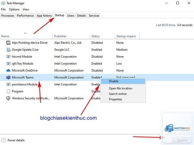Click the Microsoft Teams icon

(x=8, y=77)
